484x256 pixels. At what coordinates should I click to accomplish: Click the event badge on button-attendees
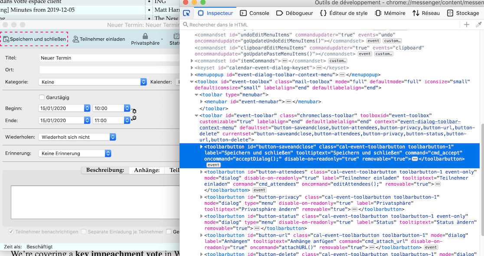click(x=259, y=190)
